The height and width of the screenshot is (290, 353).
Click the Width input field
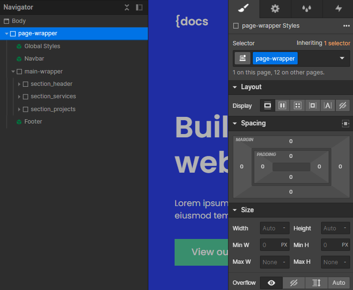click(274, 228)
